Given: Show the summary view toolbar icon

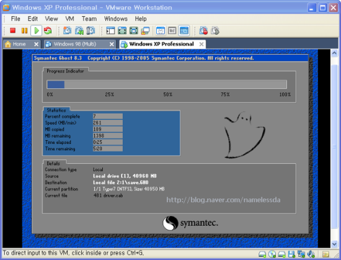Looking at the screenshot, I should pyautogui.click(x=161, y=30).
